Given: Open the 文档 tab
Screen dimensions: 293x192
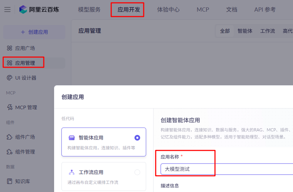Looking at the screenshot, I should 232,10.
